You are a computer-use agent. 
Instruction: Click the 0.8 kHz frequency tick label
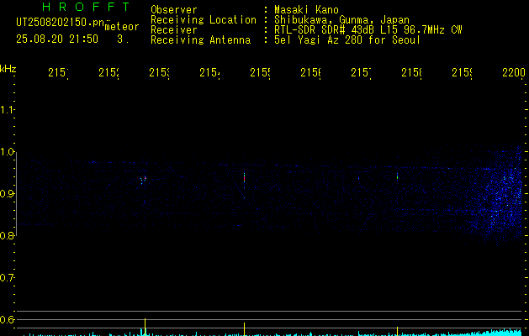pos(7,235)
